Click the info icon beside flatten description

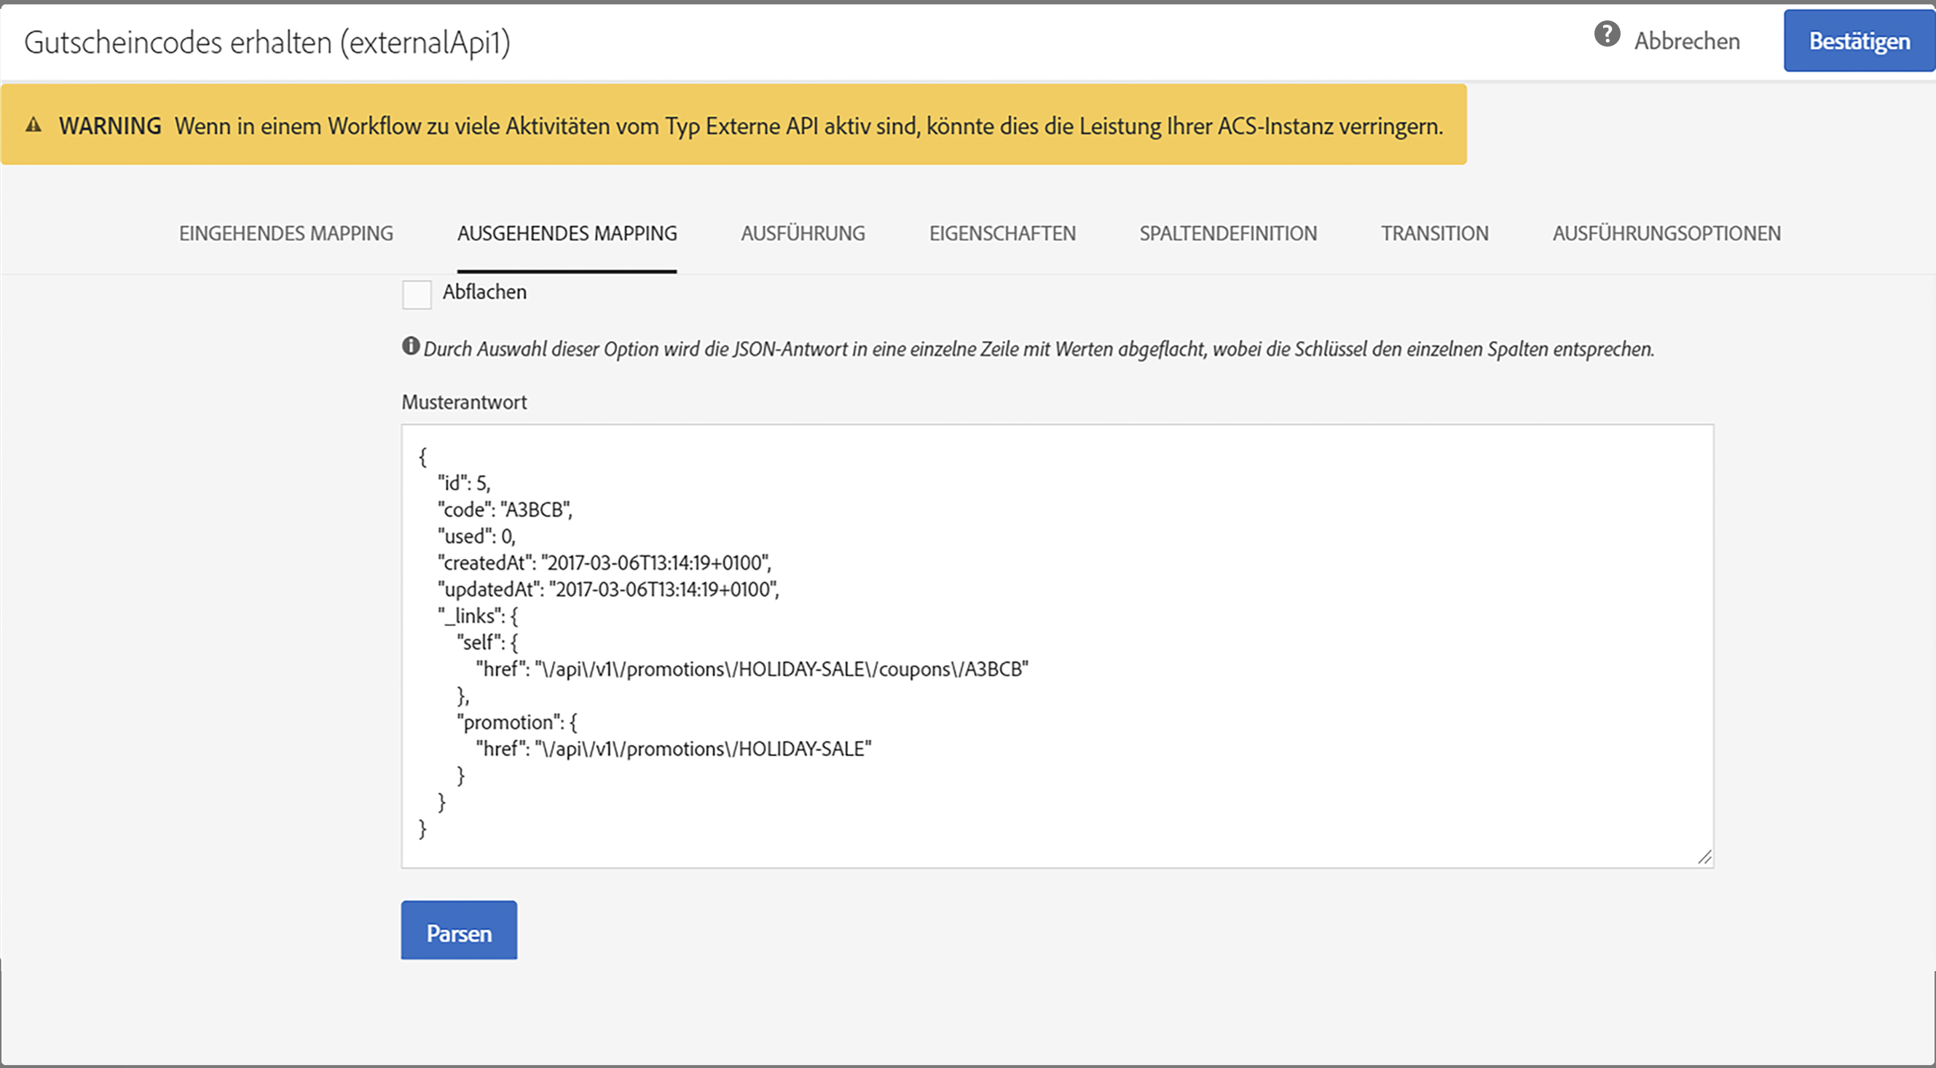(x=410, y=346)
